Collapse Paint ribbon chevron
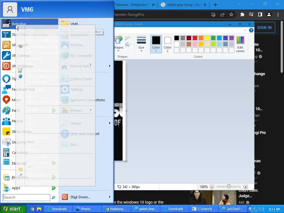Image resolution: width=284 pixels, height=213 pixels. point(245,30)
